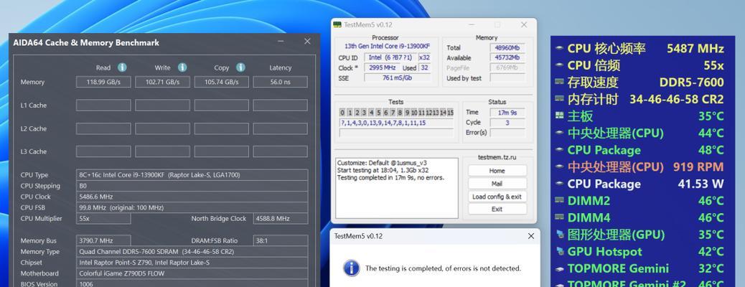Click the Memory Latency 56.0 ns field
Screen dimensions: 745x287
[x=281, y=82]
